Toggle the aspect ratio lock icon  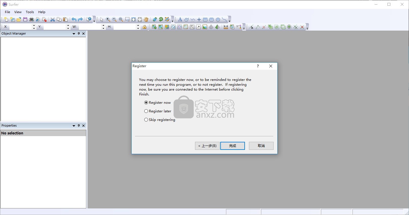coord(145,27)
